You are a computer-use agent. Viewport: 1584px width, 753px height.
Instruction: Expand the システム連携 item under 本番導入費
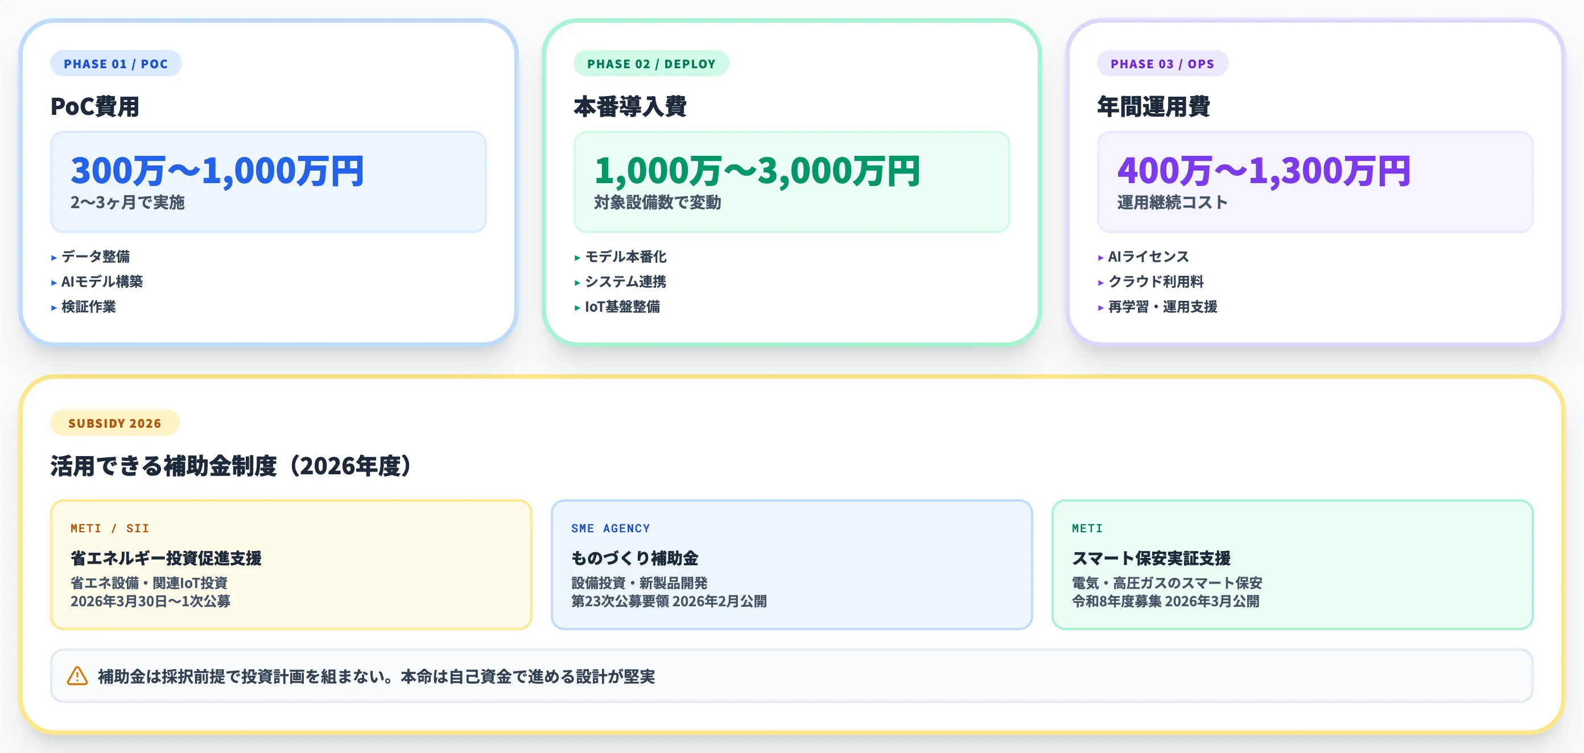[x=626, y=282]
